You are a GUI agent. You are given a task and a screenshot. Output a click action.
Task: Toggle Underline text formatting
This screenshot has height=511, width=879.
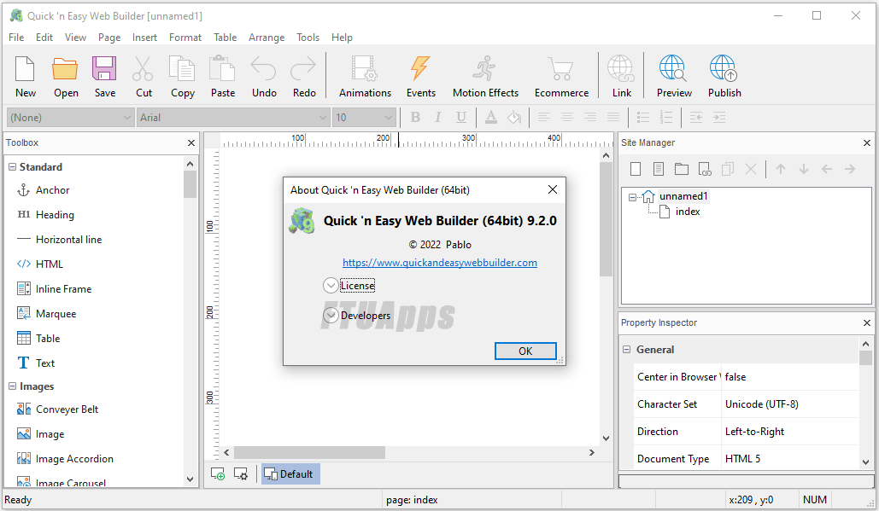pos(460,117)
